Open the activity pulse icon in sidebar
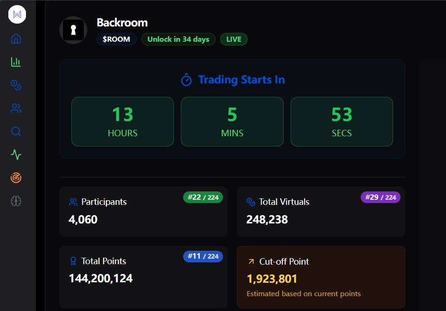This screenshot has height=311, width=446. [x=16, y=155]
